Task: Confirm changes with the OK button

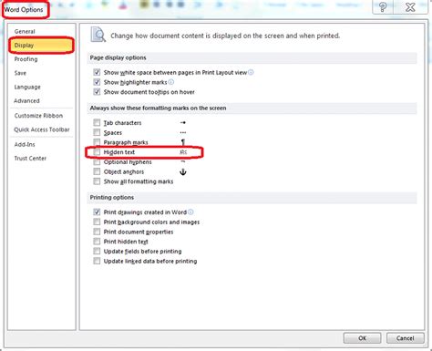Action: 362,338
